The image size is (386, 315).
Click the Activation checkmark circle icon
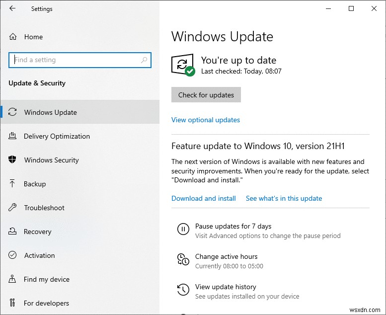tap(13, 255)
